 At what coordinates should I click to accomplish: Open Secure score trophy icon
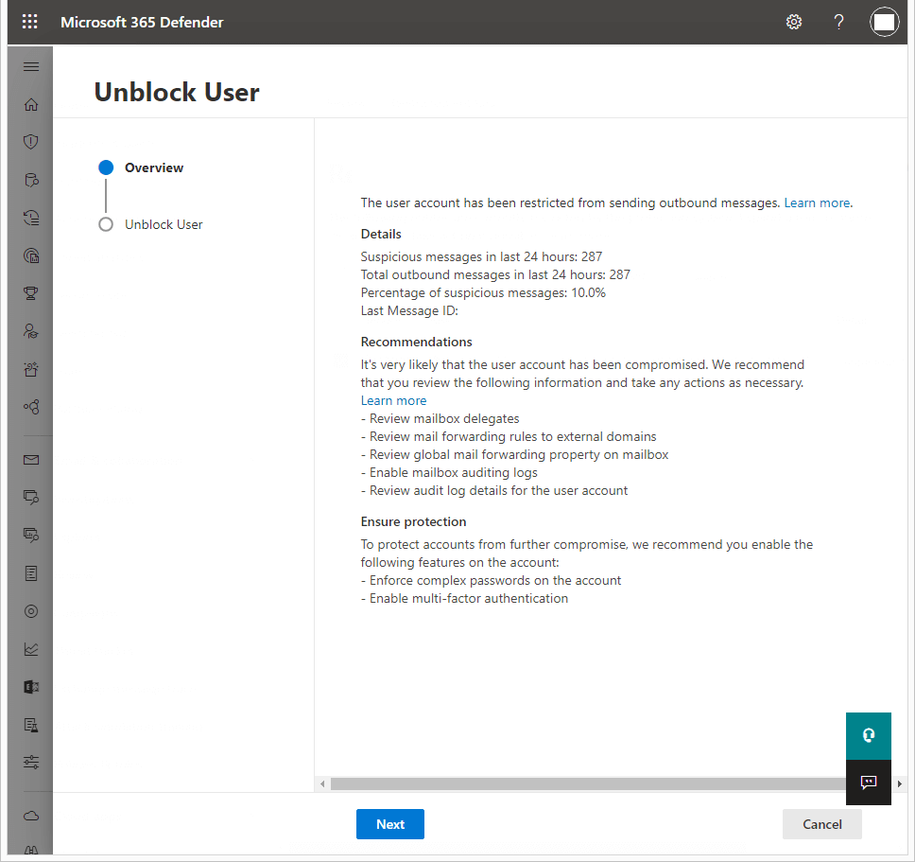pyautogui.click(x=31, y=293)
